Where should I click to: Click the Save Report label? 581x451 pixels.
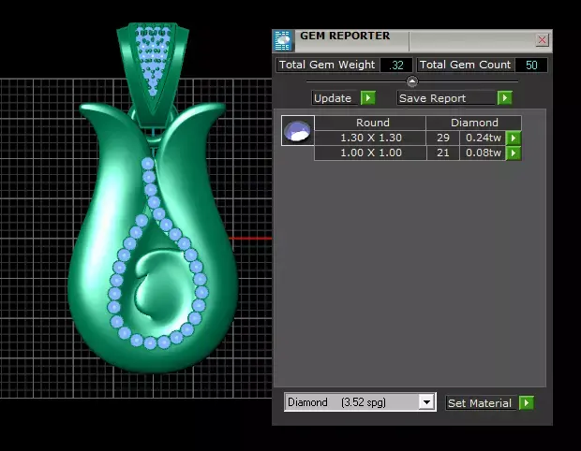pyautogui.click(x=446, y=98)
